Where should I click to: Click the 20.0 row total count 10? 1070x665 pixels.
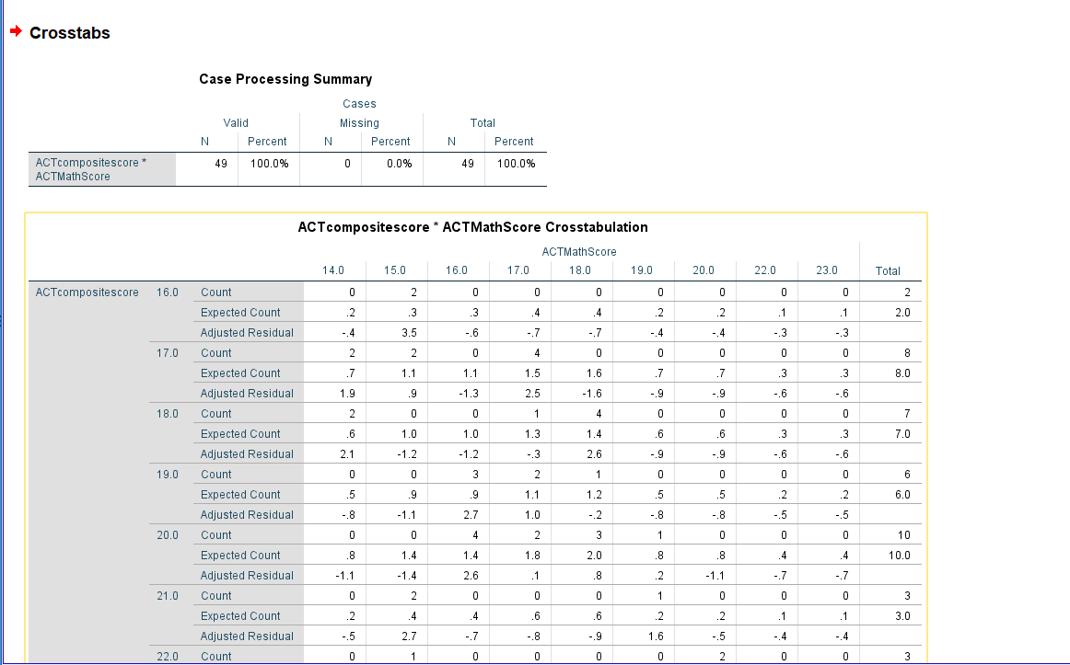point(903,535)
